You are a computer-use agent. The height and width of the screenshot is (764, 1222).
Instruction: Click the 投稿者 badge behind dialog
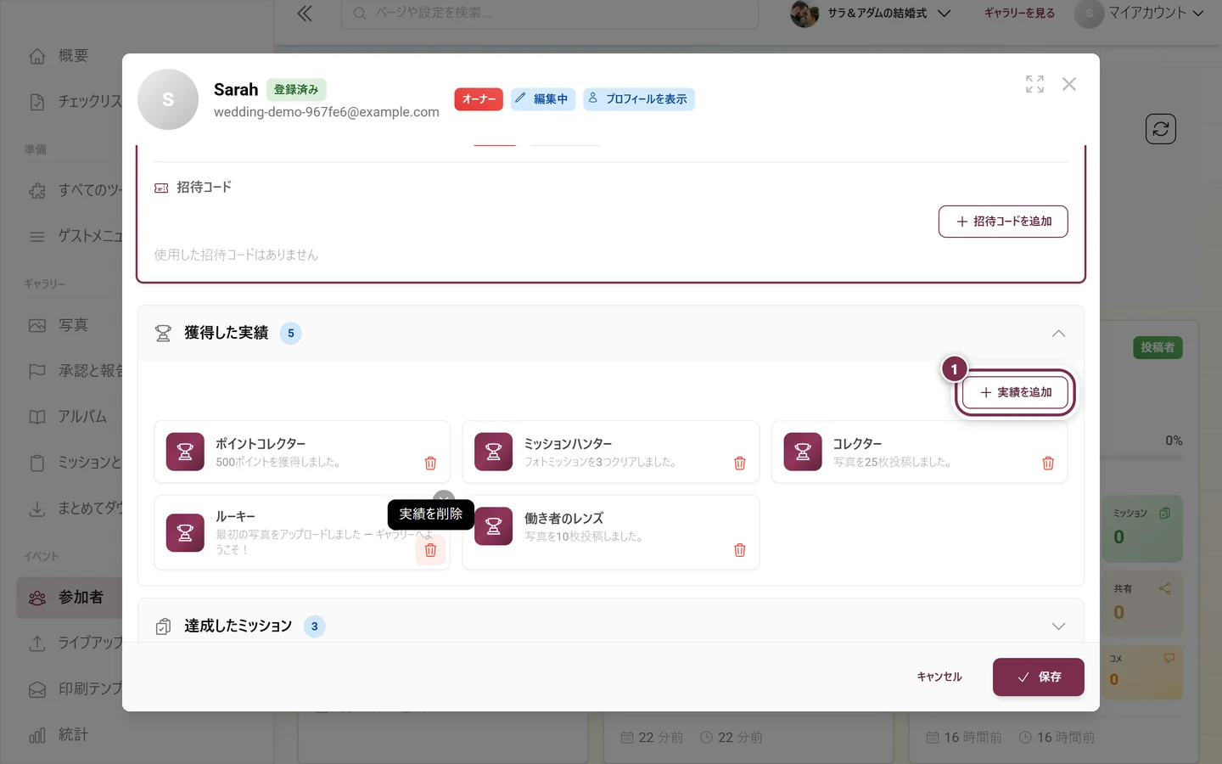(1158, 348)
